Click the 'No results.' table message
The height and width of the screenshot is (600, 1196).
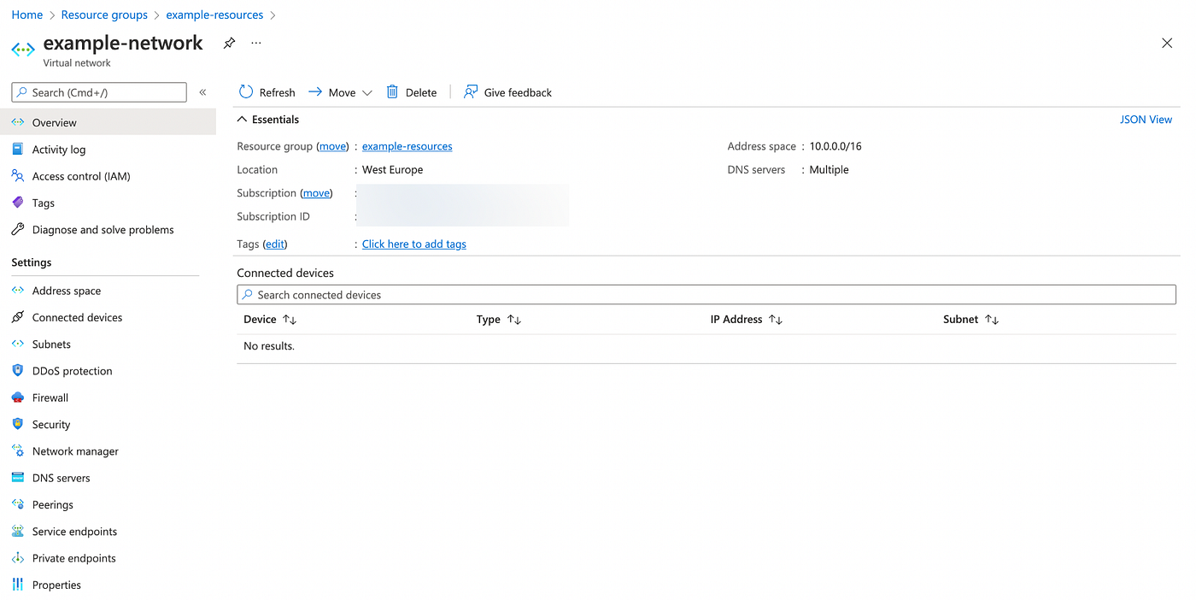269,346
